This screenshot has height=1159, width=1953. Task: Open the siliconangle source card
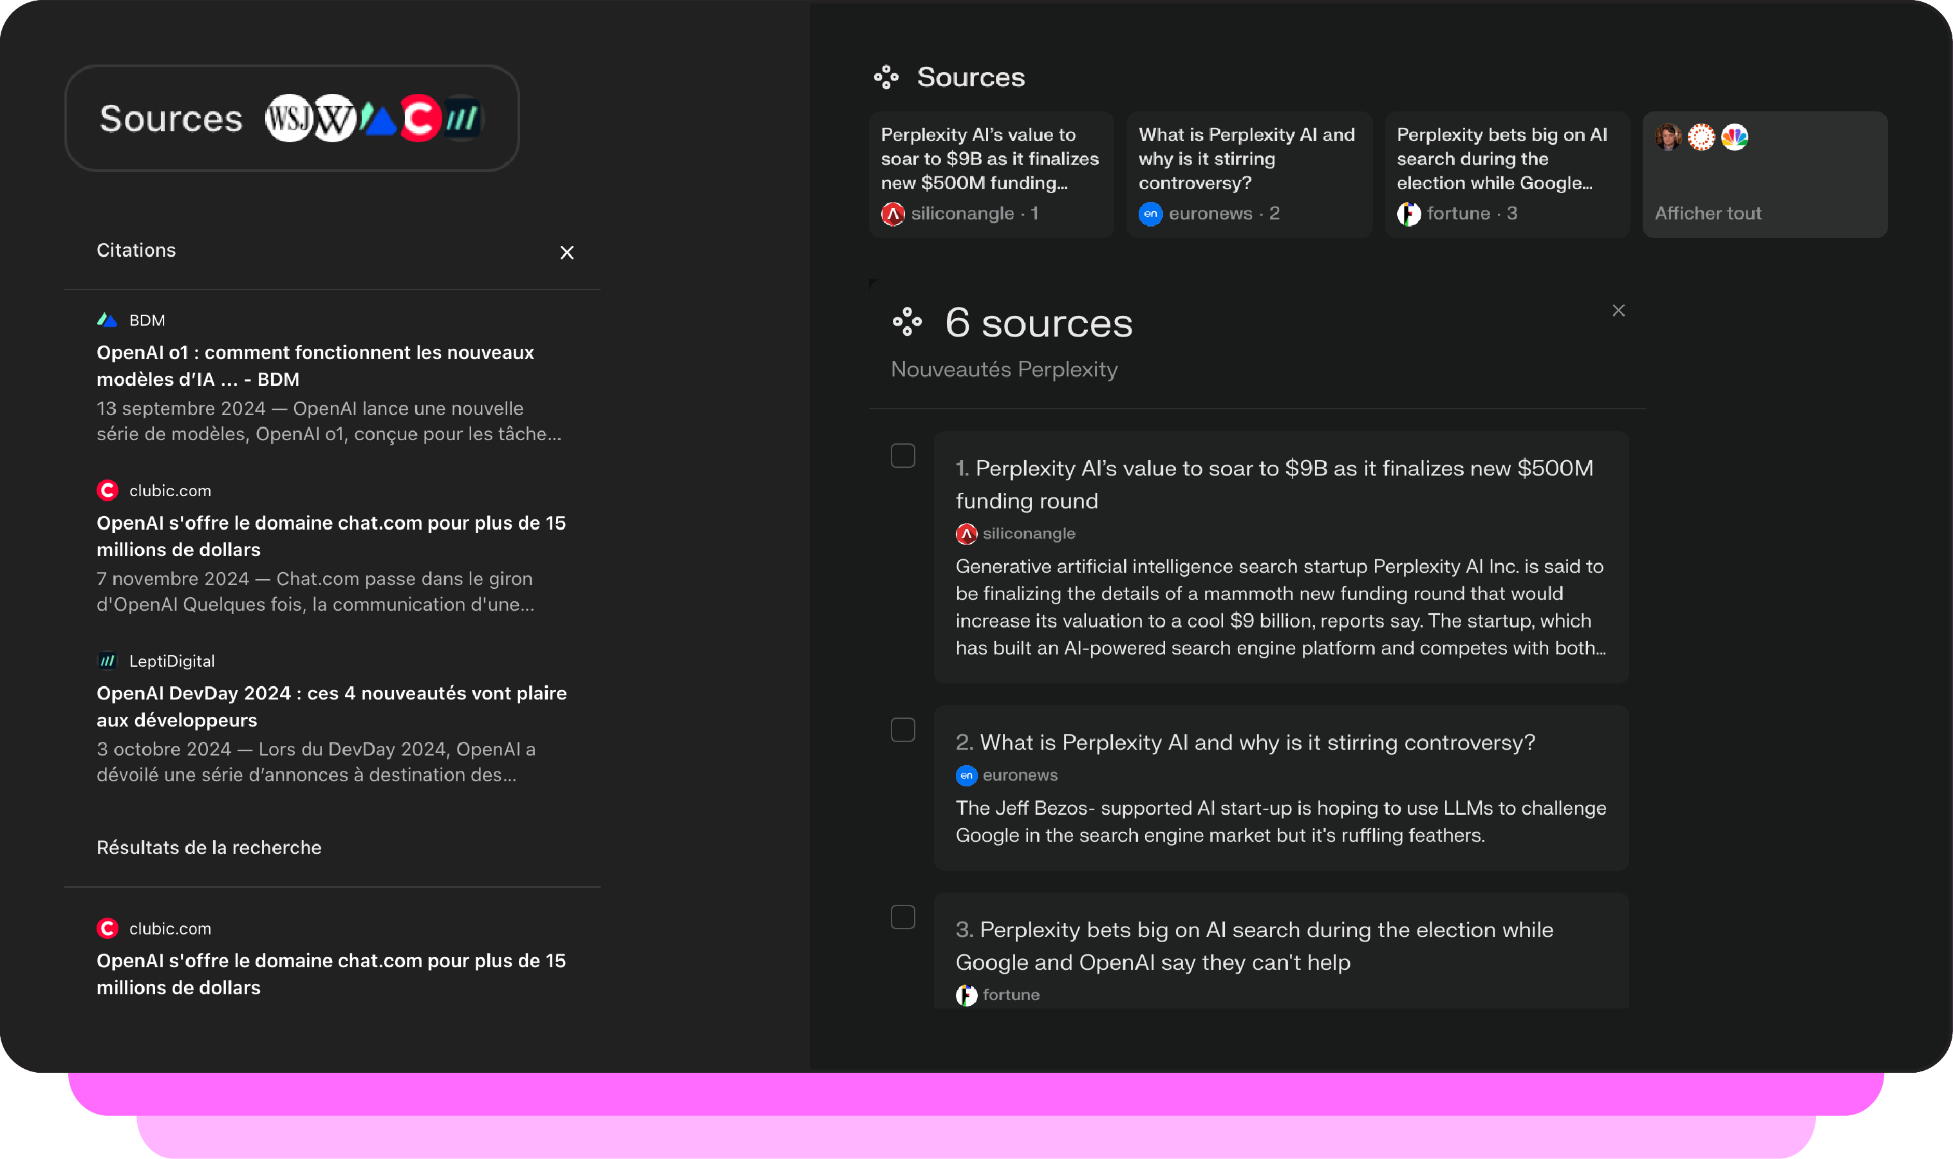click(x=991, y=174)
